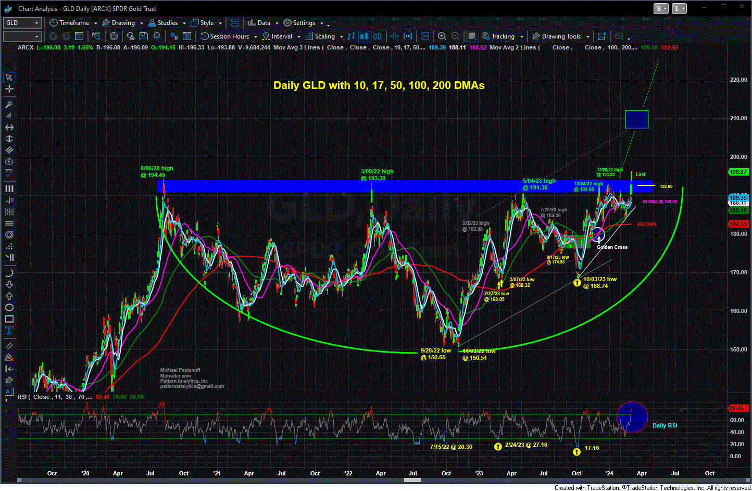This screenshot has width=752, height=491.
Task: Click the "10/03/23 low @ 168.74" annotation
Action: click(600, 283)
